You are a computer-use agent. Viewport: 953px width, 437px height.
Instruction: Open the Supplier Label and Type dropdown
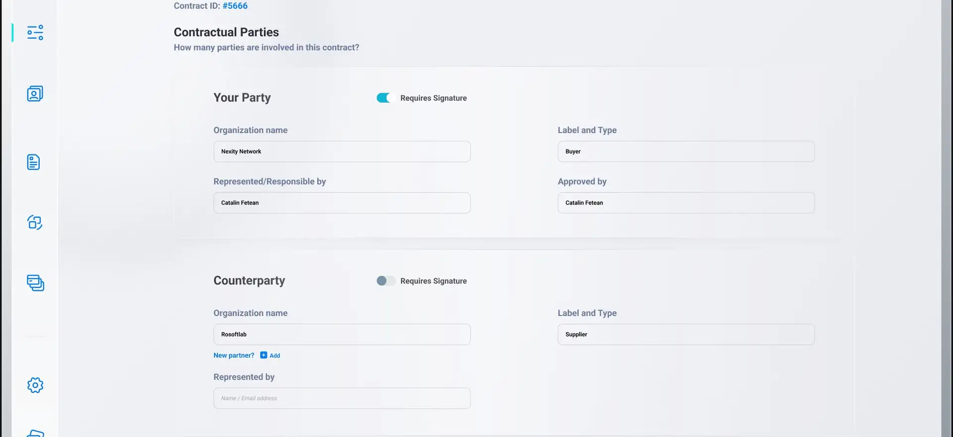pos(685,334)
